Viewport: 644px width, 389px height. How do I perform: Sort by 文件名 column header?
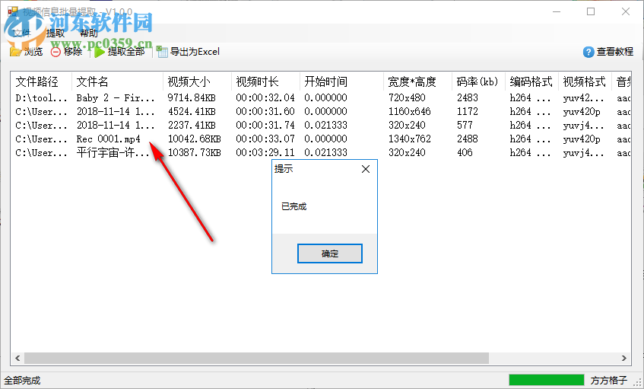[117, 81]
